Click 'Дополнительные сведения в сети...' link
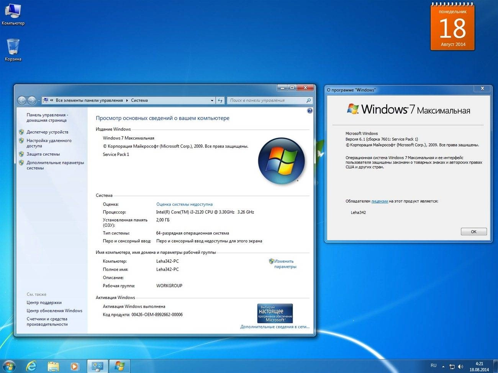Screen dimensions: 498x373 click(275, 327)
